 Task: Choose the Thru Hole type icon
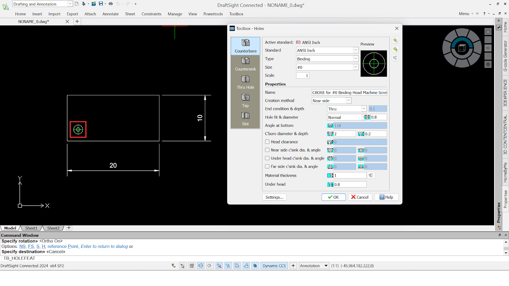(x=245, y=83)
